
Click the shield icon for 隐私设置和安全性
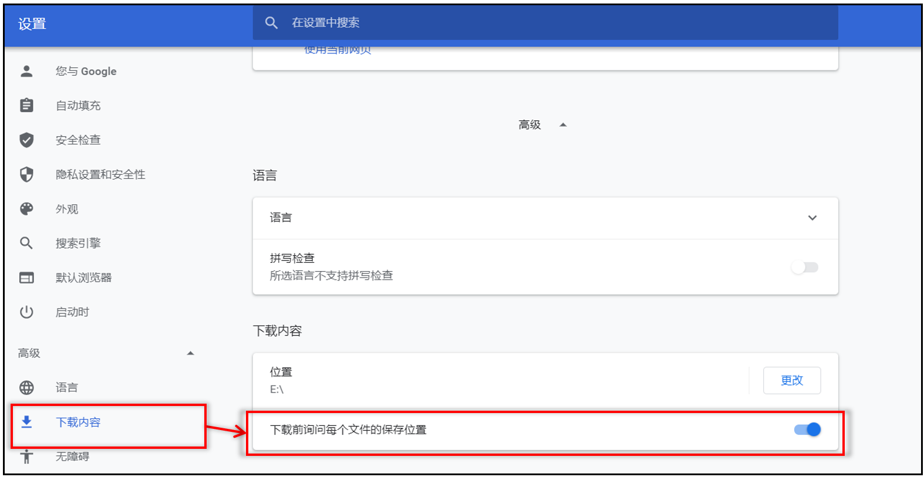(26, 174)
